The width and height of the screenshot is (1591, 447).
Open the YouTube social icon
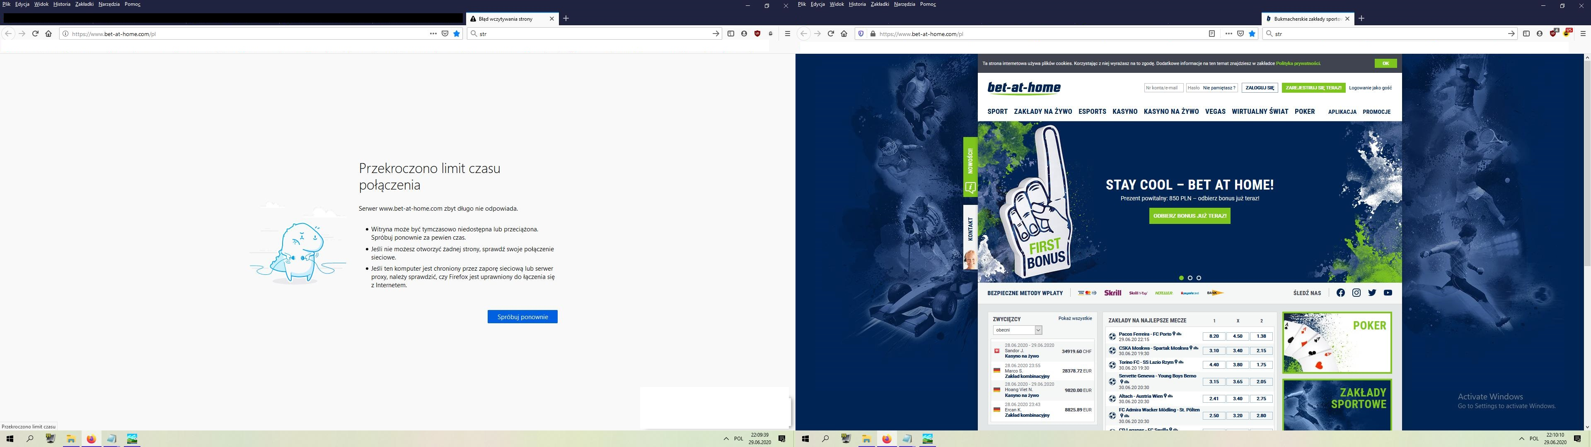click(x=1388, y=293)
